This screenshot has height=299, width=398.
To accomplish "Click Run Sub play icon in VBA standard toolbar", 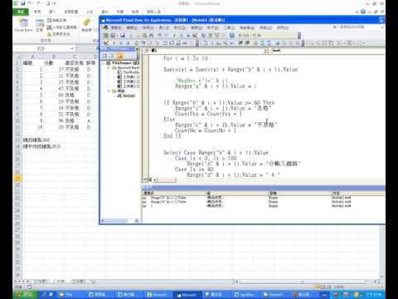I will tap(175, 35).
